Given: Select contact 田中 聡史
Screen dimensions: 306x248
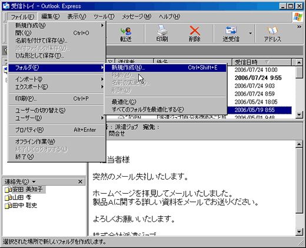Looking at the screenshot, I should (25, 206).
